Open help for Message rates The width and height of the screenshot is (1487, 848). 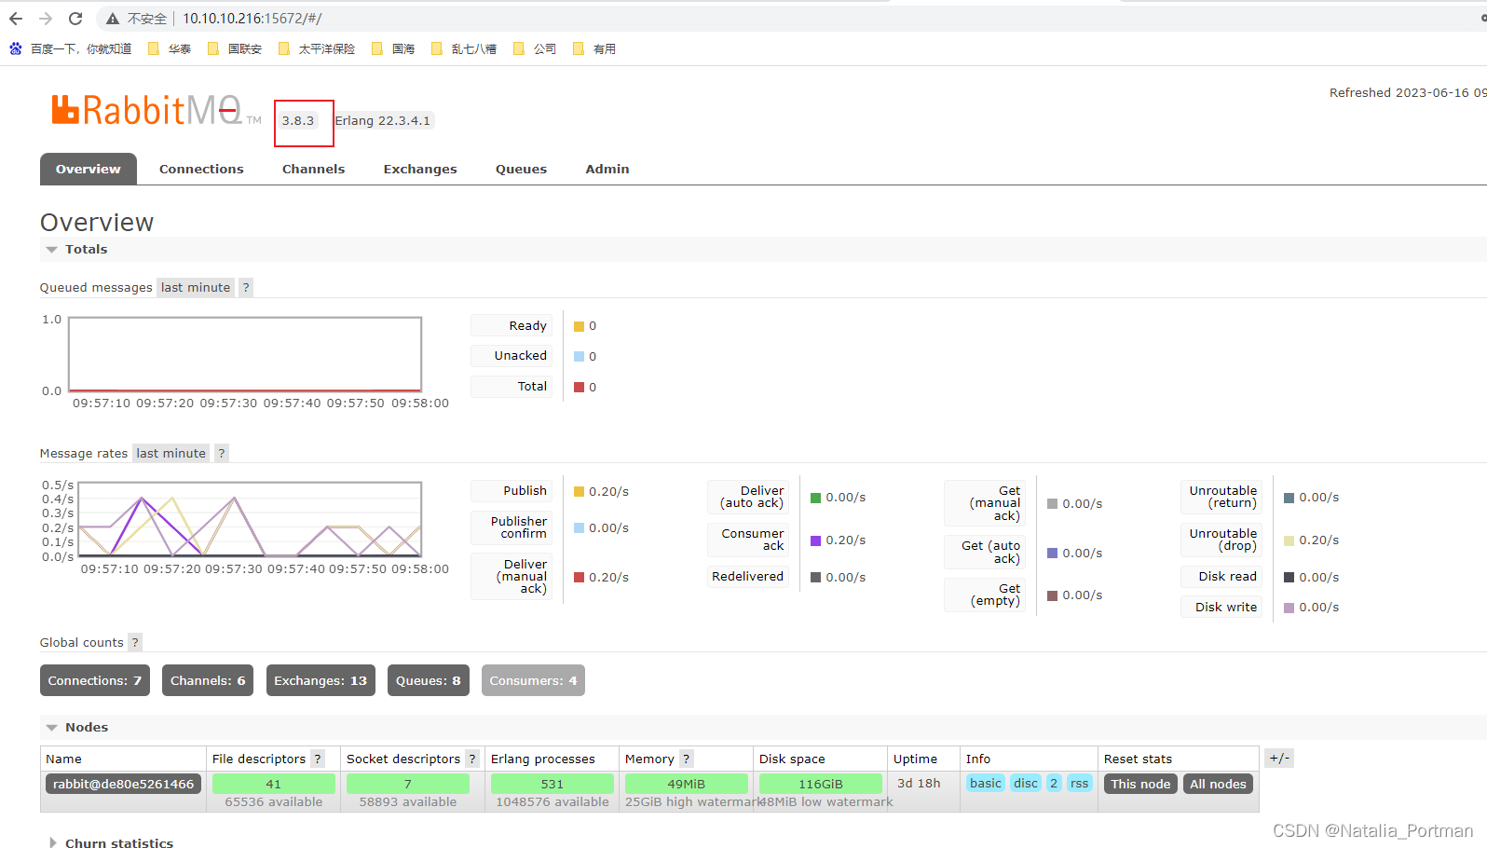tap(222, 453)
